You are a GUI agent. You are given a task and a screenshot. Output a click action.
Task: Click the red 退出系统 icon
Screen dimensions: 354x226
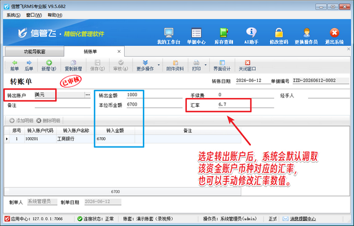tap(334, 35)
